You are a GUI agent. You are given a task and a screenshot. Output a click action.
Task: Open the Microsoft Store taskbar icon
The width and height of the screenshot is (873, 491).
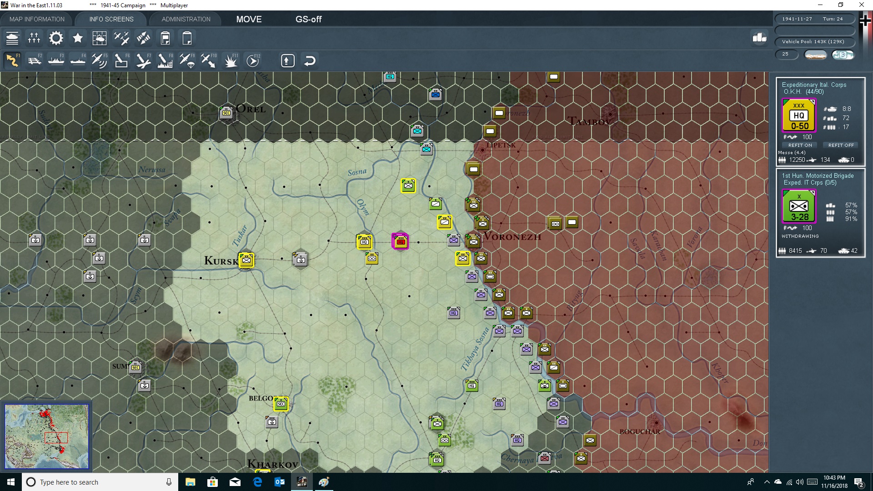coord(212,482)
